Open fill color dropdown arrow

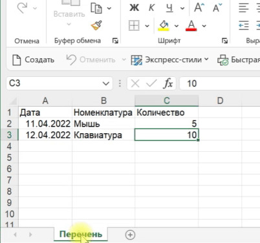(x=177, y=26)
